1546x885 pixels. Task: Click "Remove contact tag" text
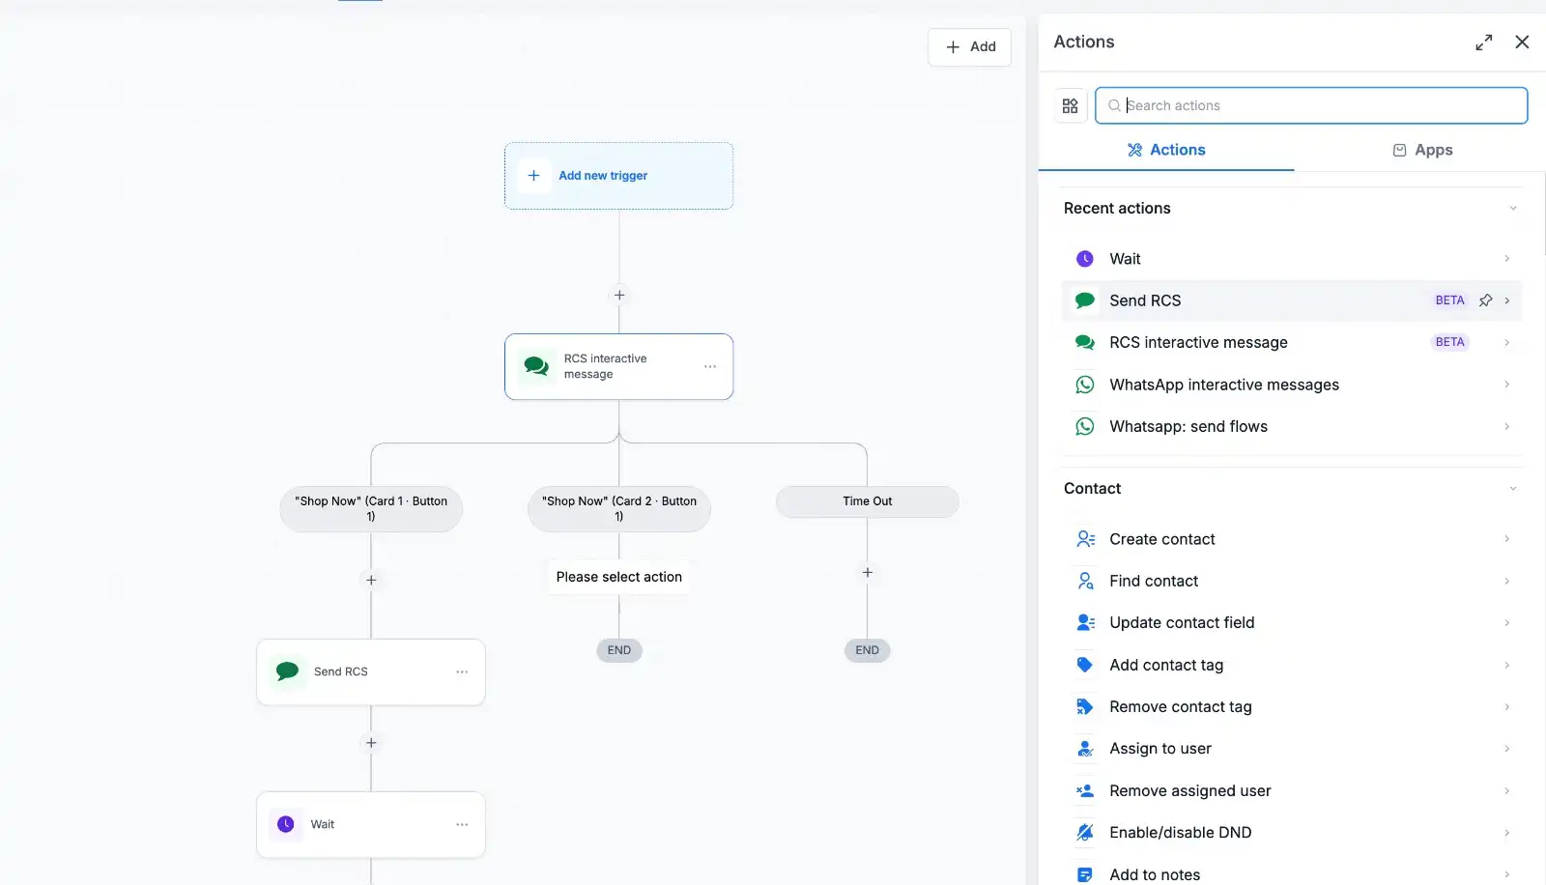pos(1181,706)
